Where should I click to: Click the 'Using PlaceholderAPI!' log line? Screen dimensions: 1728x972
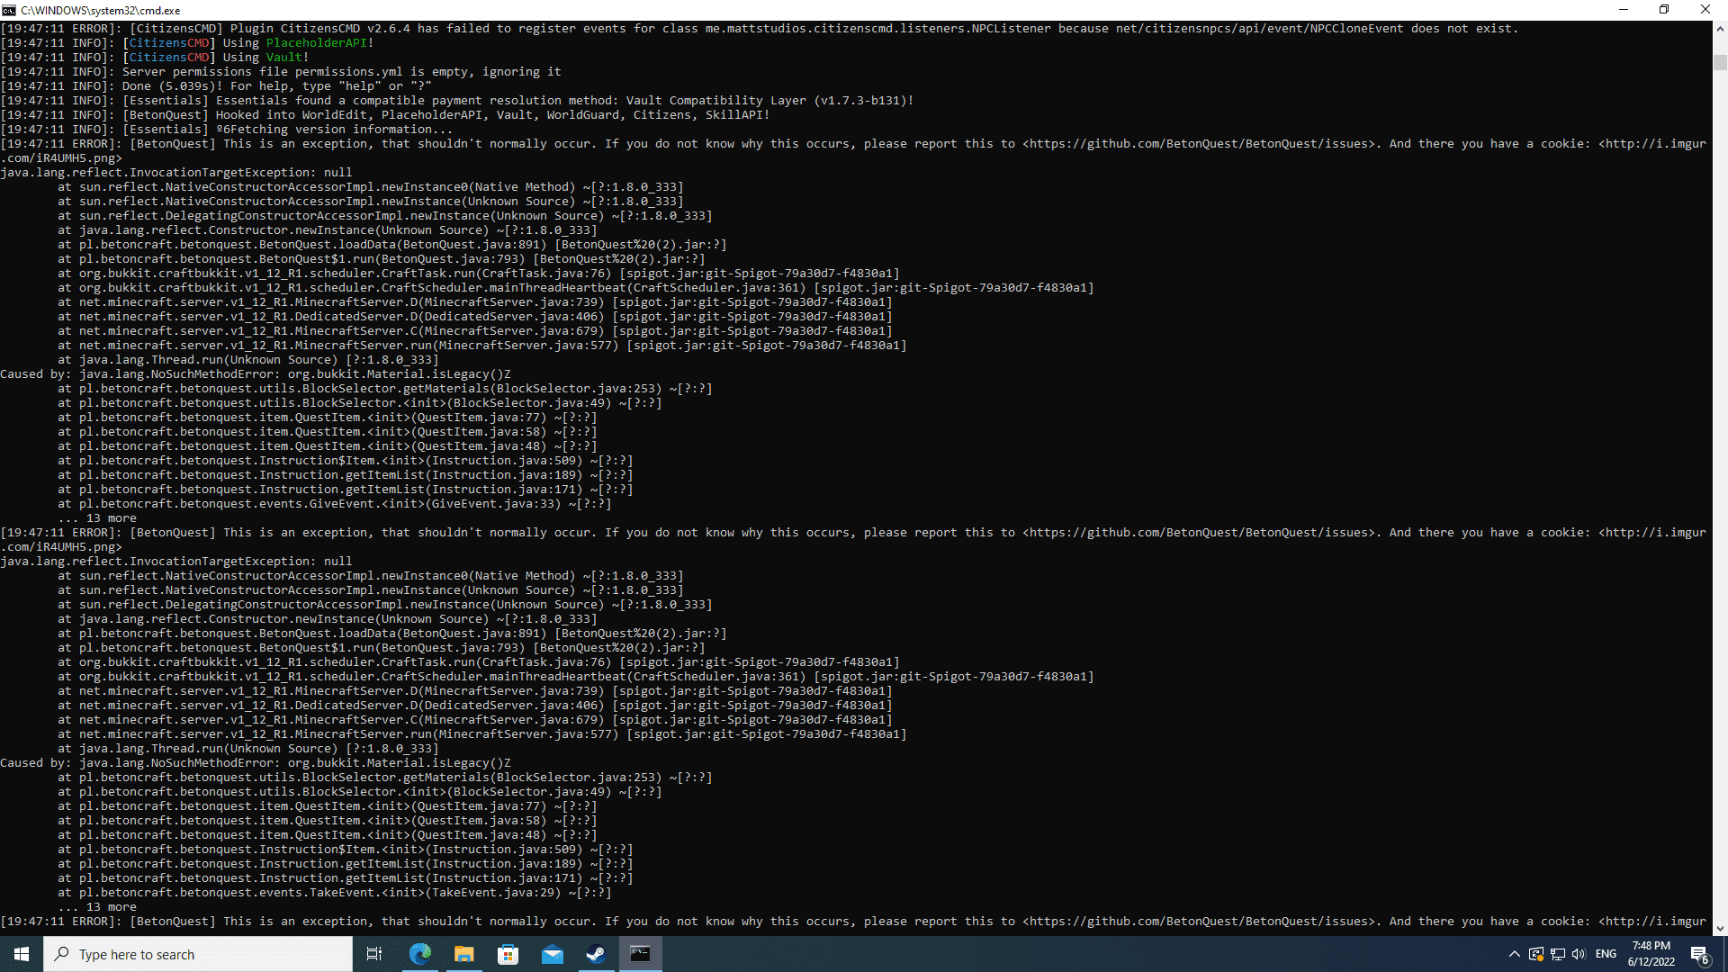pos(186,42)
